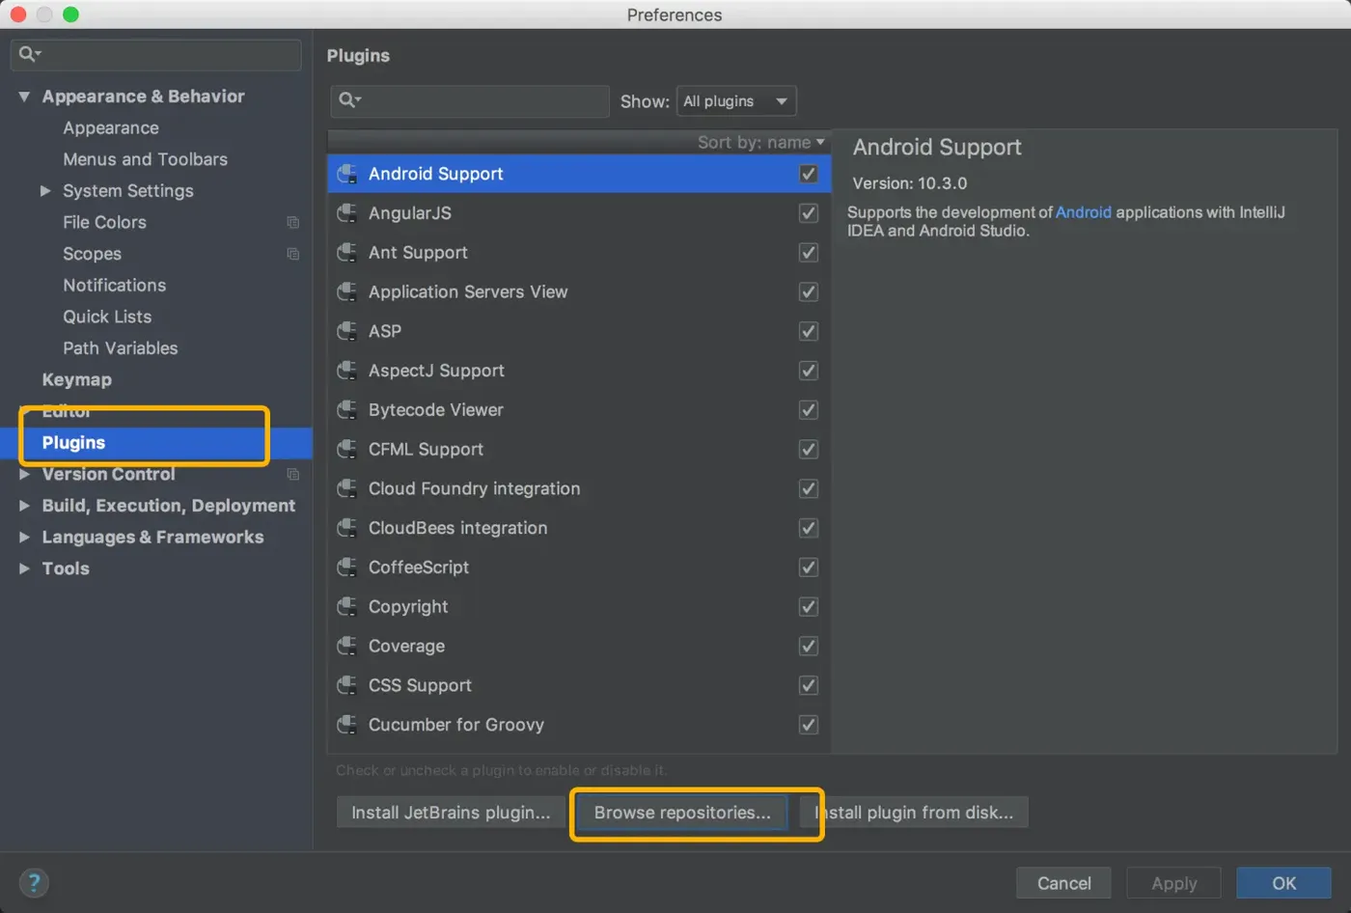Expand the System Settings tree node
Screen dimensions: 1351x913
tap(45, 191)
